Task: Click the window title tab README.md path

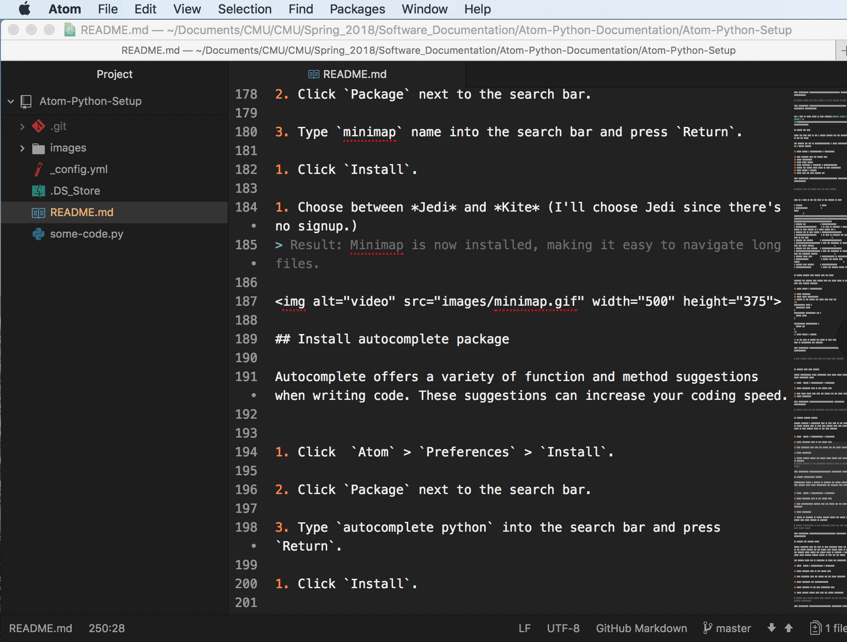Action: point(428,50)
